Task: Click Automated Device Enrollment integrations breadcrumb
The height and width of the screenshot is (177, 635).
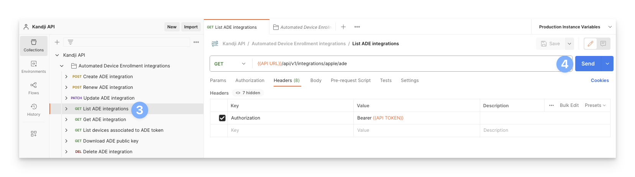Action: (x=299, y=44)
